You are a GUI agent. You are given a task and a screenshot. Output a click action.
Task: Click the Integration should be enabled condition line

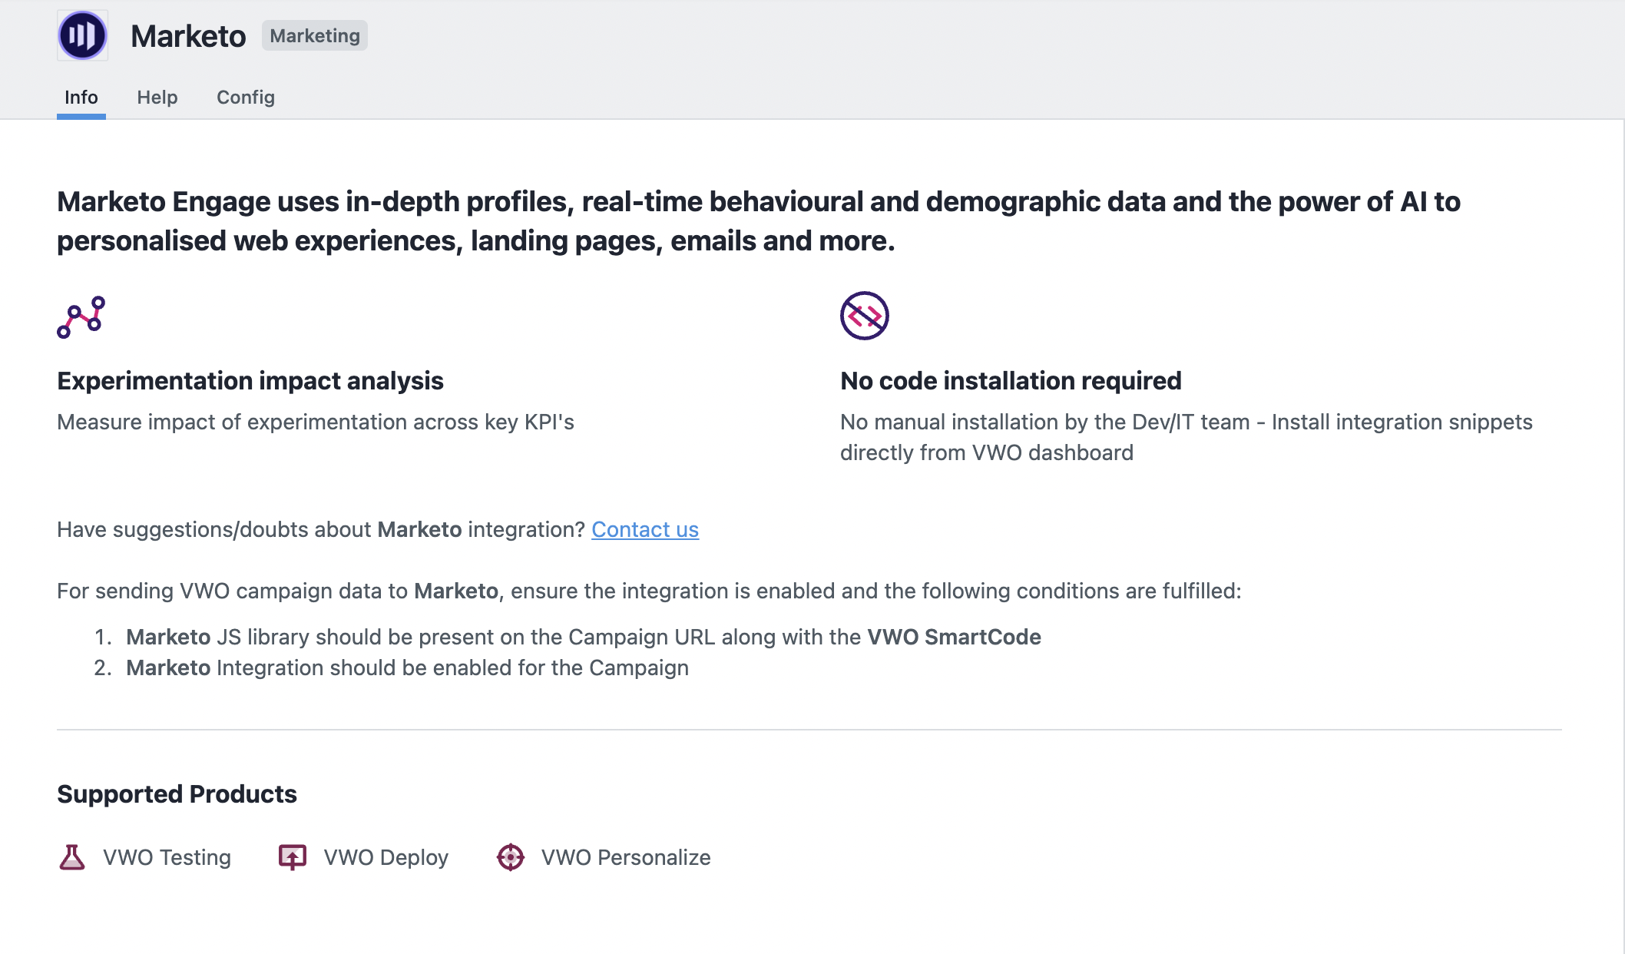[x=407, y=667]
